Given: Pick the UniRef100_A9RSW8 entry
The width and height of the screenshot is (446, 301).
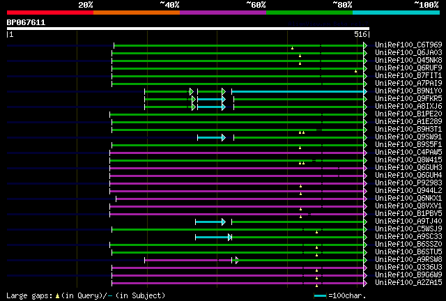Looking at the screenshot, I should click(408, 260).
